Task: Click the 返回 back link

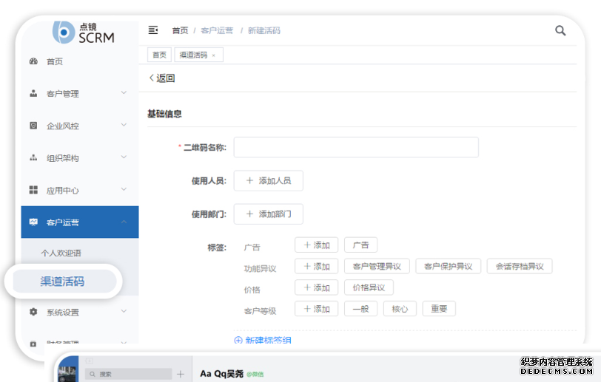Action: (162, 78)
